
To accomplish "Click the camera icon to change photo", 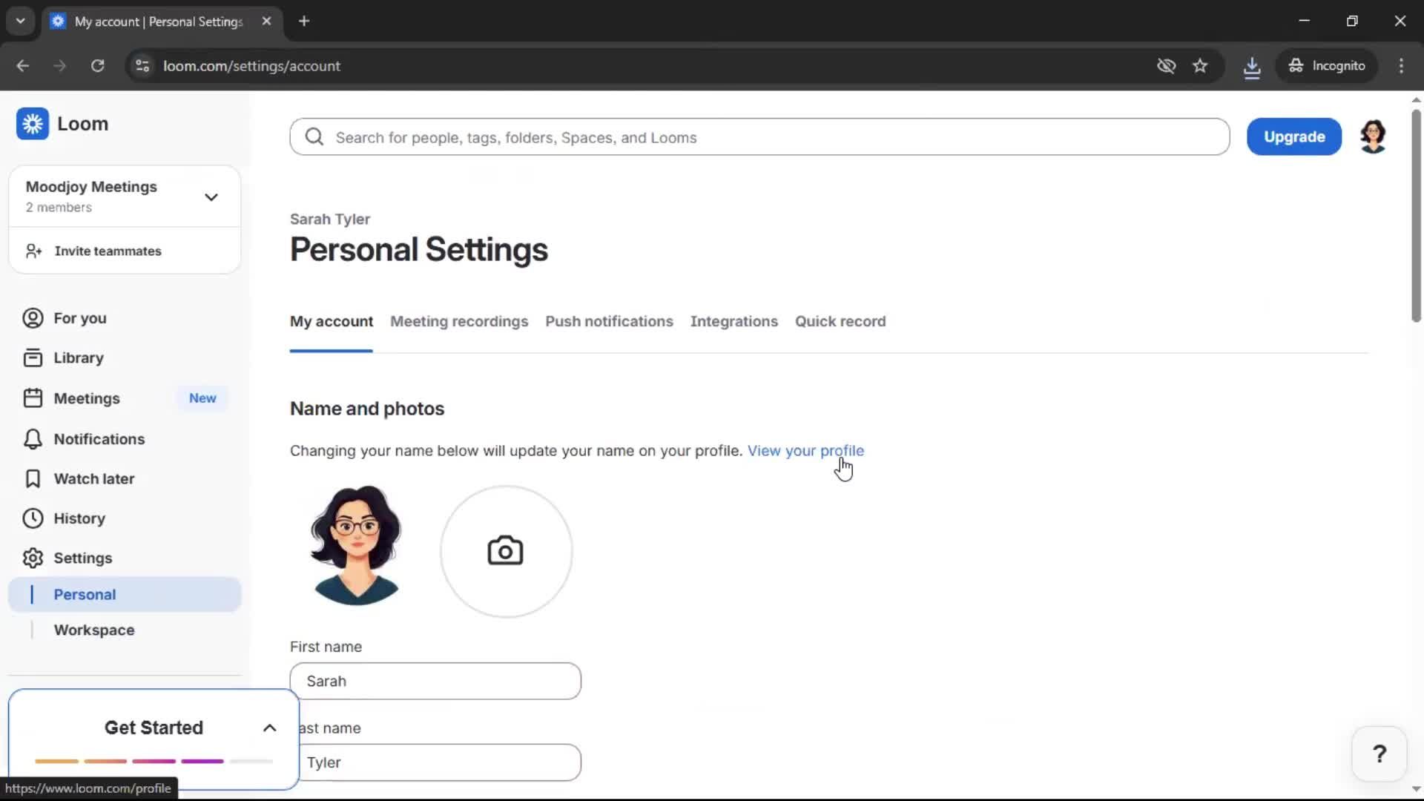I will [x=505, y=550].
